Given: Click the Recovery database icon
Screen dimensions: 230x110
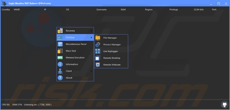Looking at the screenshot, I should tap(60, 31).
